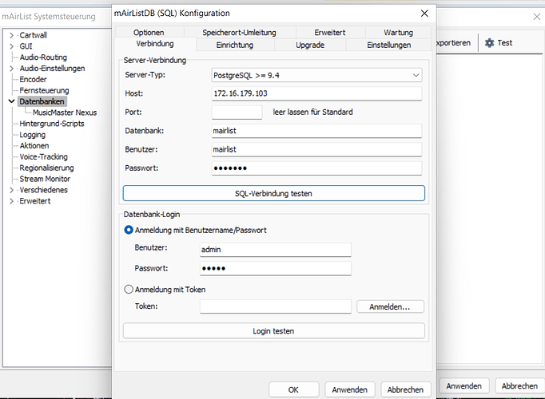
Task: Click the Server-Verbindung Passwort field
Action: point(316,168)
